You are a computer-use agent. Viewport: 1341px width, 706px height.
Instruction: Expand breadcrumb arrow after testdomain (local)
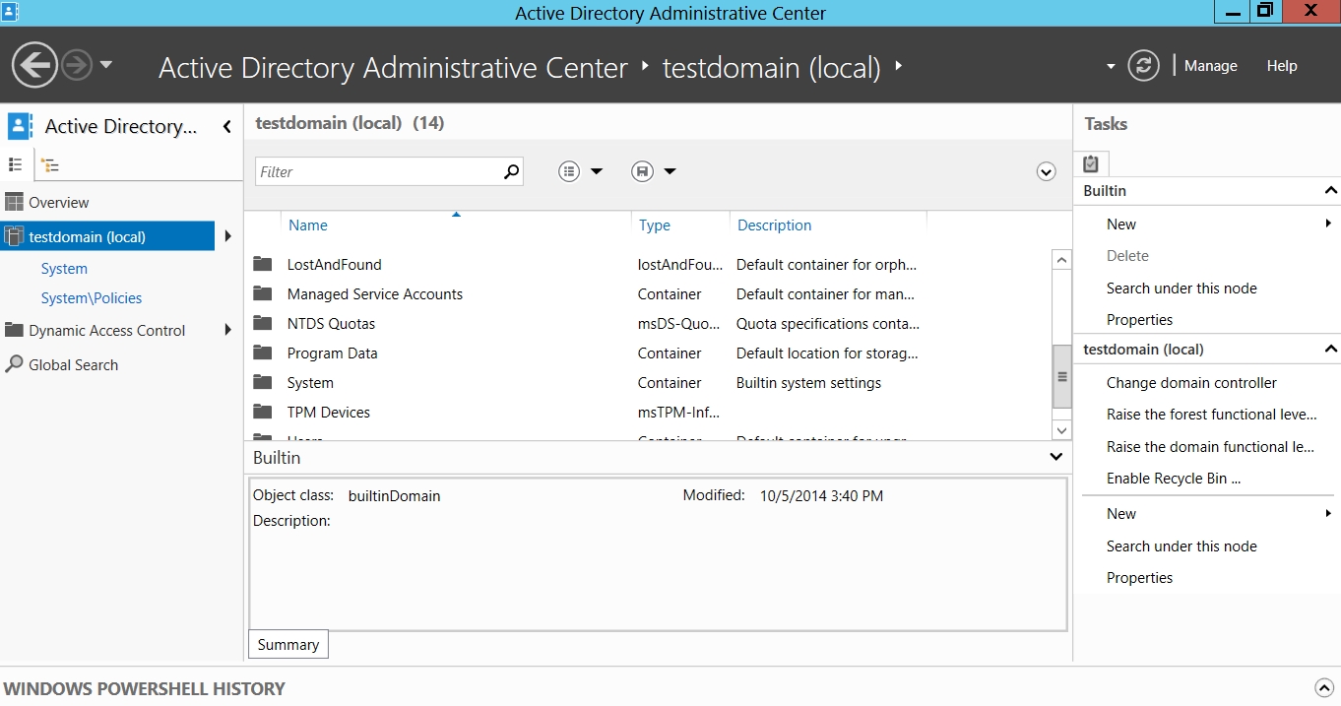(x=898, y=67)
